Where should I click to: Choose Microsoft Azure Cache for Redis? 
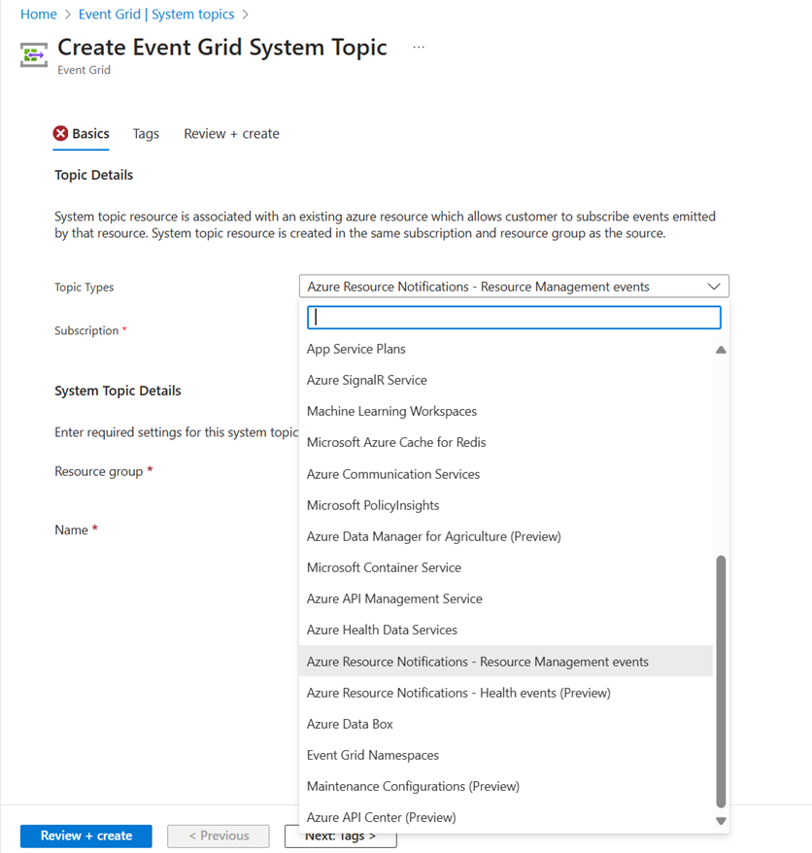click(396, 442)
